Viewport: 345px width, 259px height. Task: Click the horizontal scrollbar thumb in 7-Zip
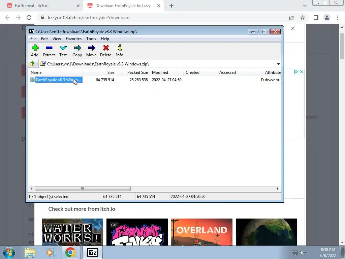(x=83, y=189)
